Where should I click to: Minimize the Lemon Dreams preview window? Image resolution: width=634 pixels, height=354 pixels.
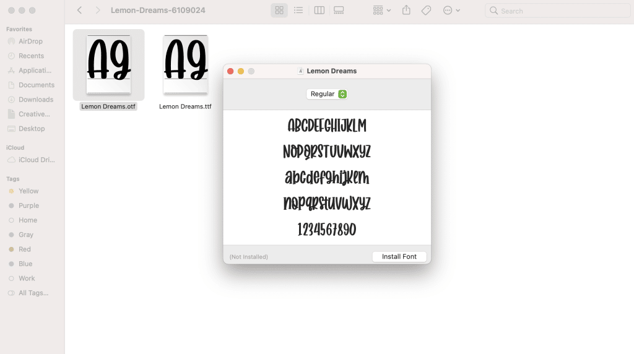pyautogui.click(x=241, y=71)
